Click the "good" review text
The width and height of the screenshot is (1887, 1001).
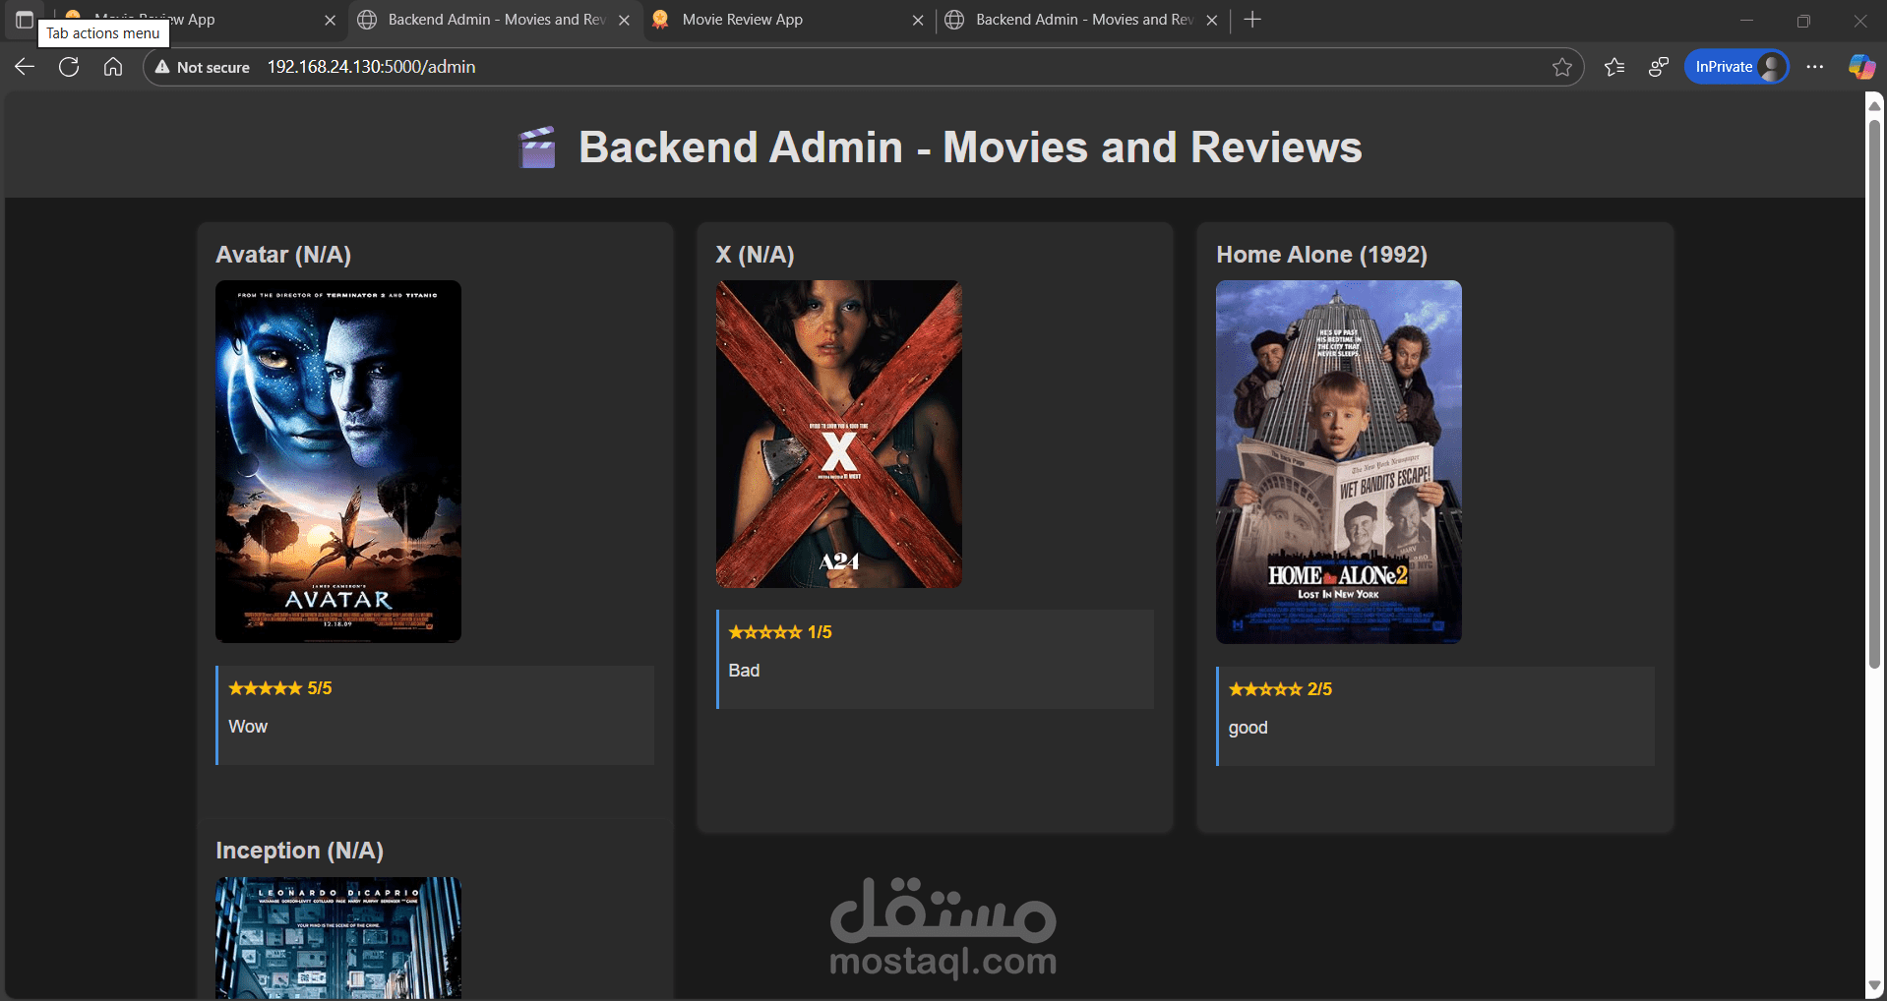pos(1248,728)
